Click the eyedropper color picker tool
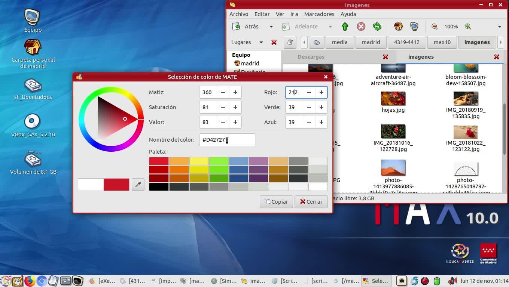Screen dimensions: 509x287 tap(138, 184)
